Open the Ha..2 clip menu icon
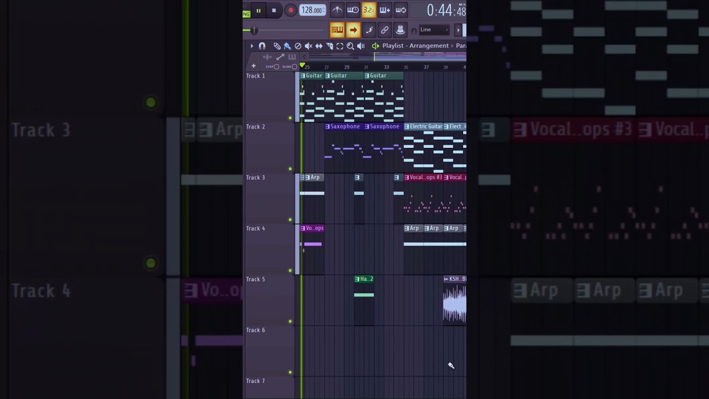 [x=357, y=279]
